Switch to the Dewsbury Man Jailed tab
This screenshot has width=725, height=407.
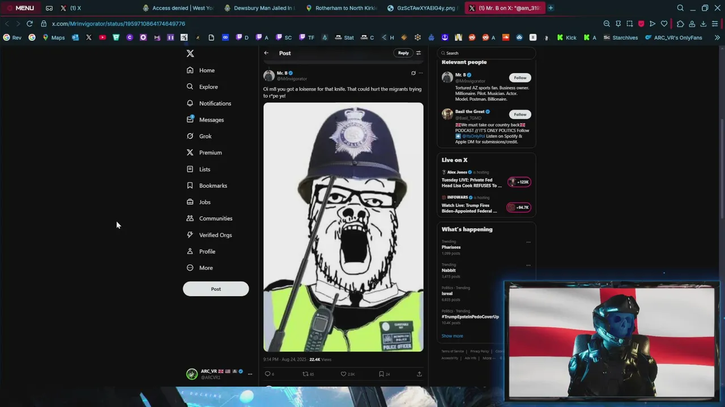click(259, 8)
